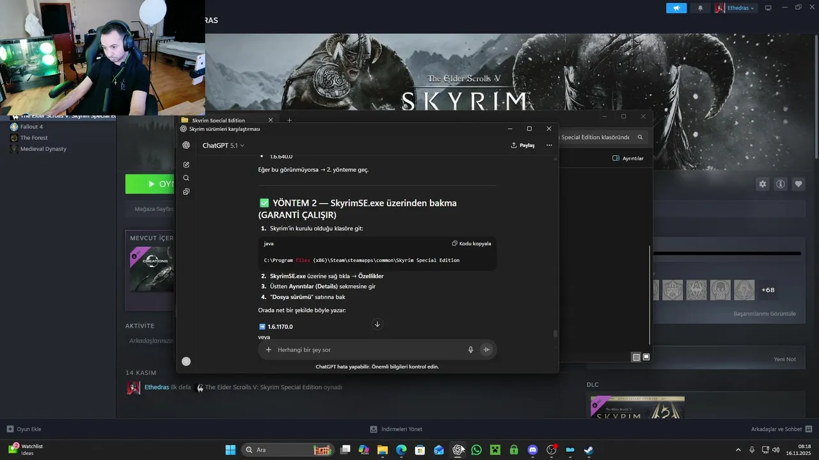Open Minecraft launcher taskbar icon

pos(495,450)
